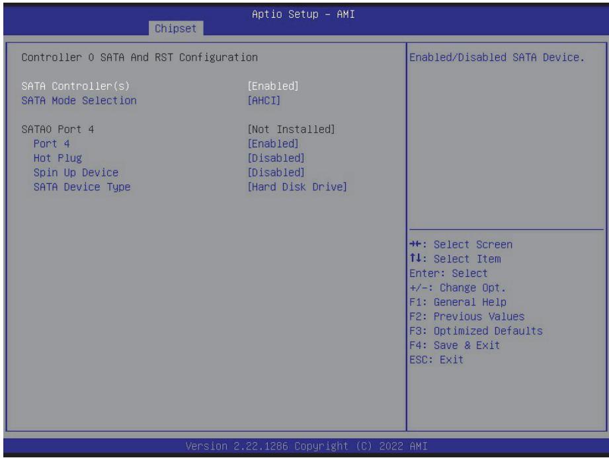
Task: Click the F3: Optimized Defaults hint
Action: pos(476,330)
